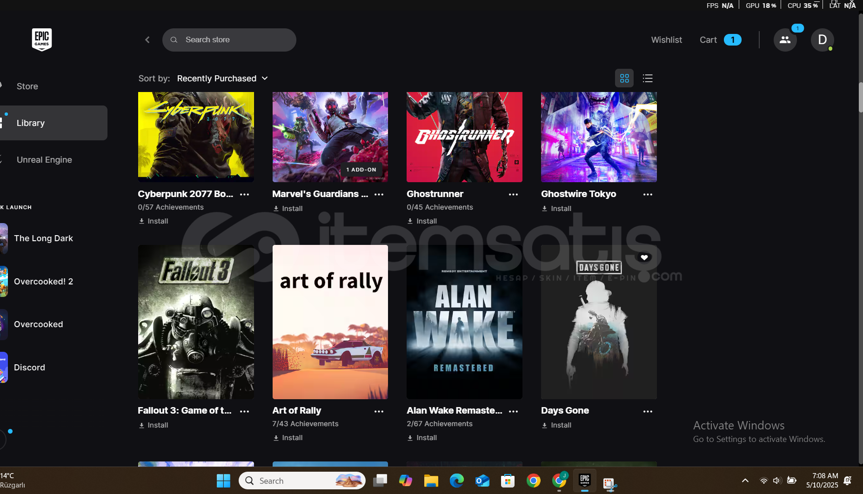
Task: Install Cyberpunk 2077
Action: 154,221
